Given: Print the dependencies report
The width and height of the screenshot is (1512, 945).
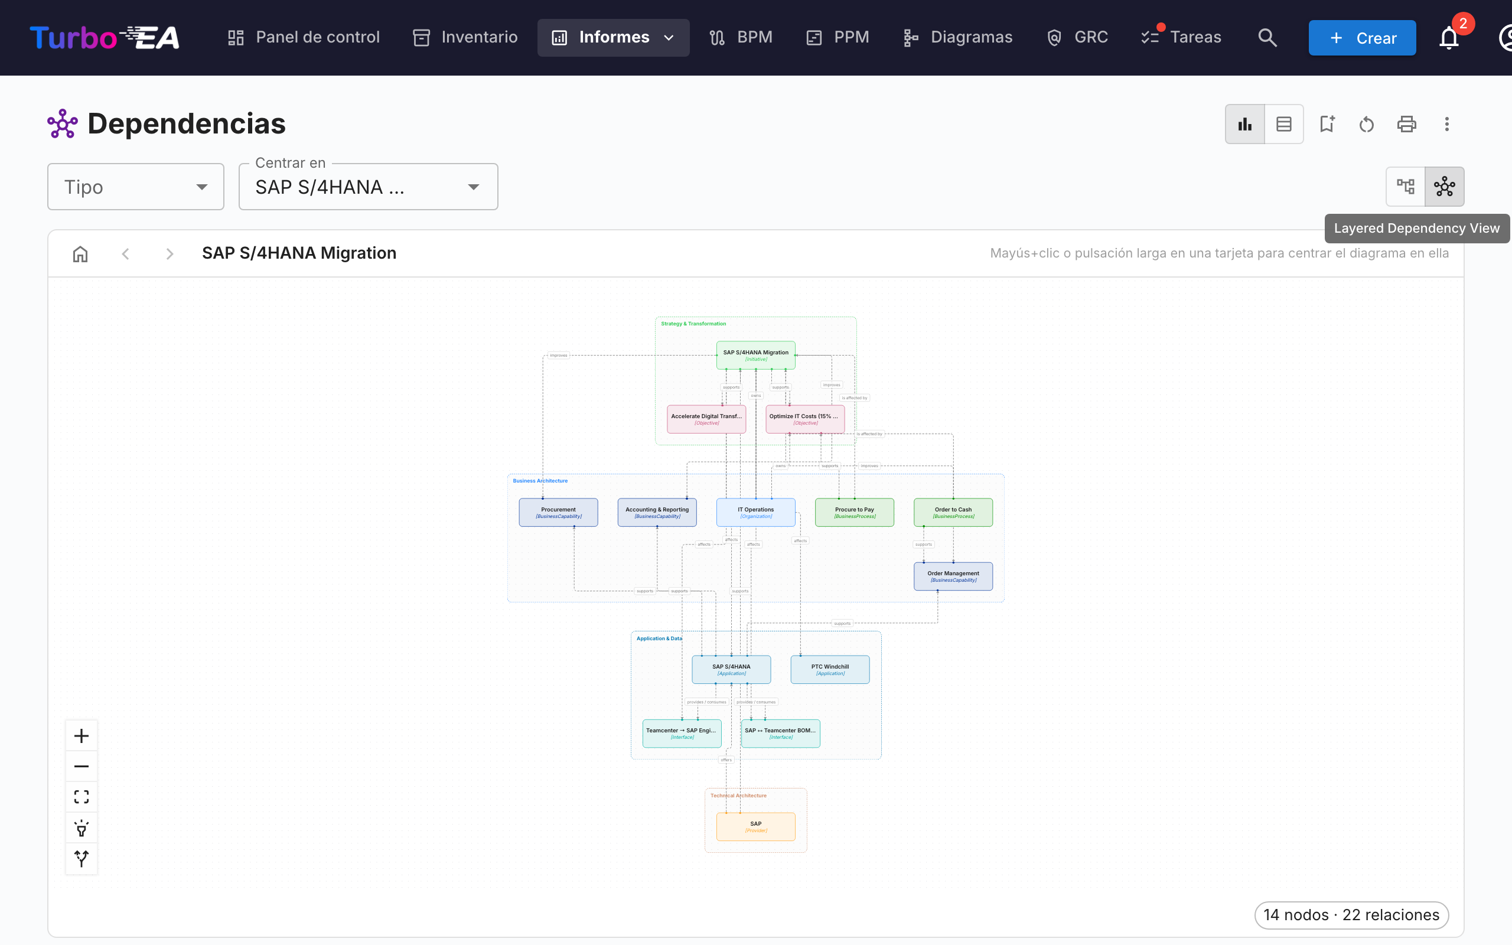Looking at the screenshot, I should (1406, 124).
